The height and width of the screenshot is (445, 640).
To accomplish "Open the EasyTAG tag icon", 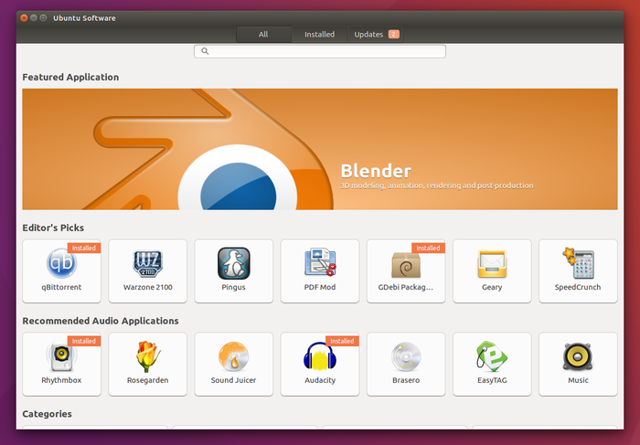I will click(x=492, y=356).
